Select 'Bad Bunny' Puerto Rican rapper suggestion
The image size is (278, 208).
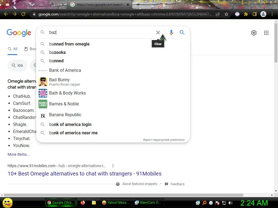pyautogui.click(x=113, y=82)
